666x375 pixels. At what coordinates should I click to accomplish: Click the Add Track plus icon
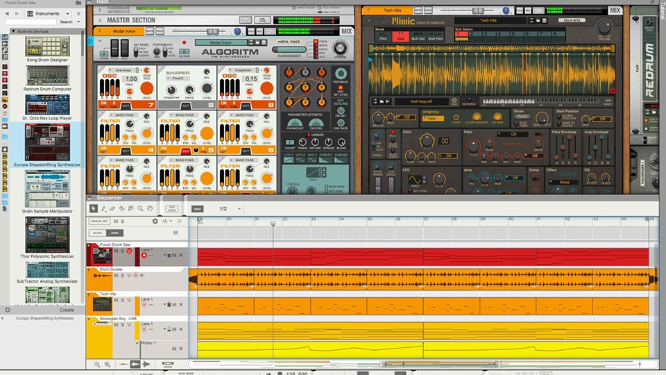point(155,221)
